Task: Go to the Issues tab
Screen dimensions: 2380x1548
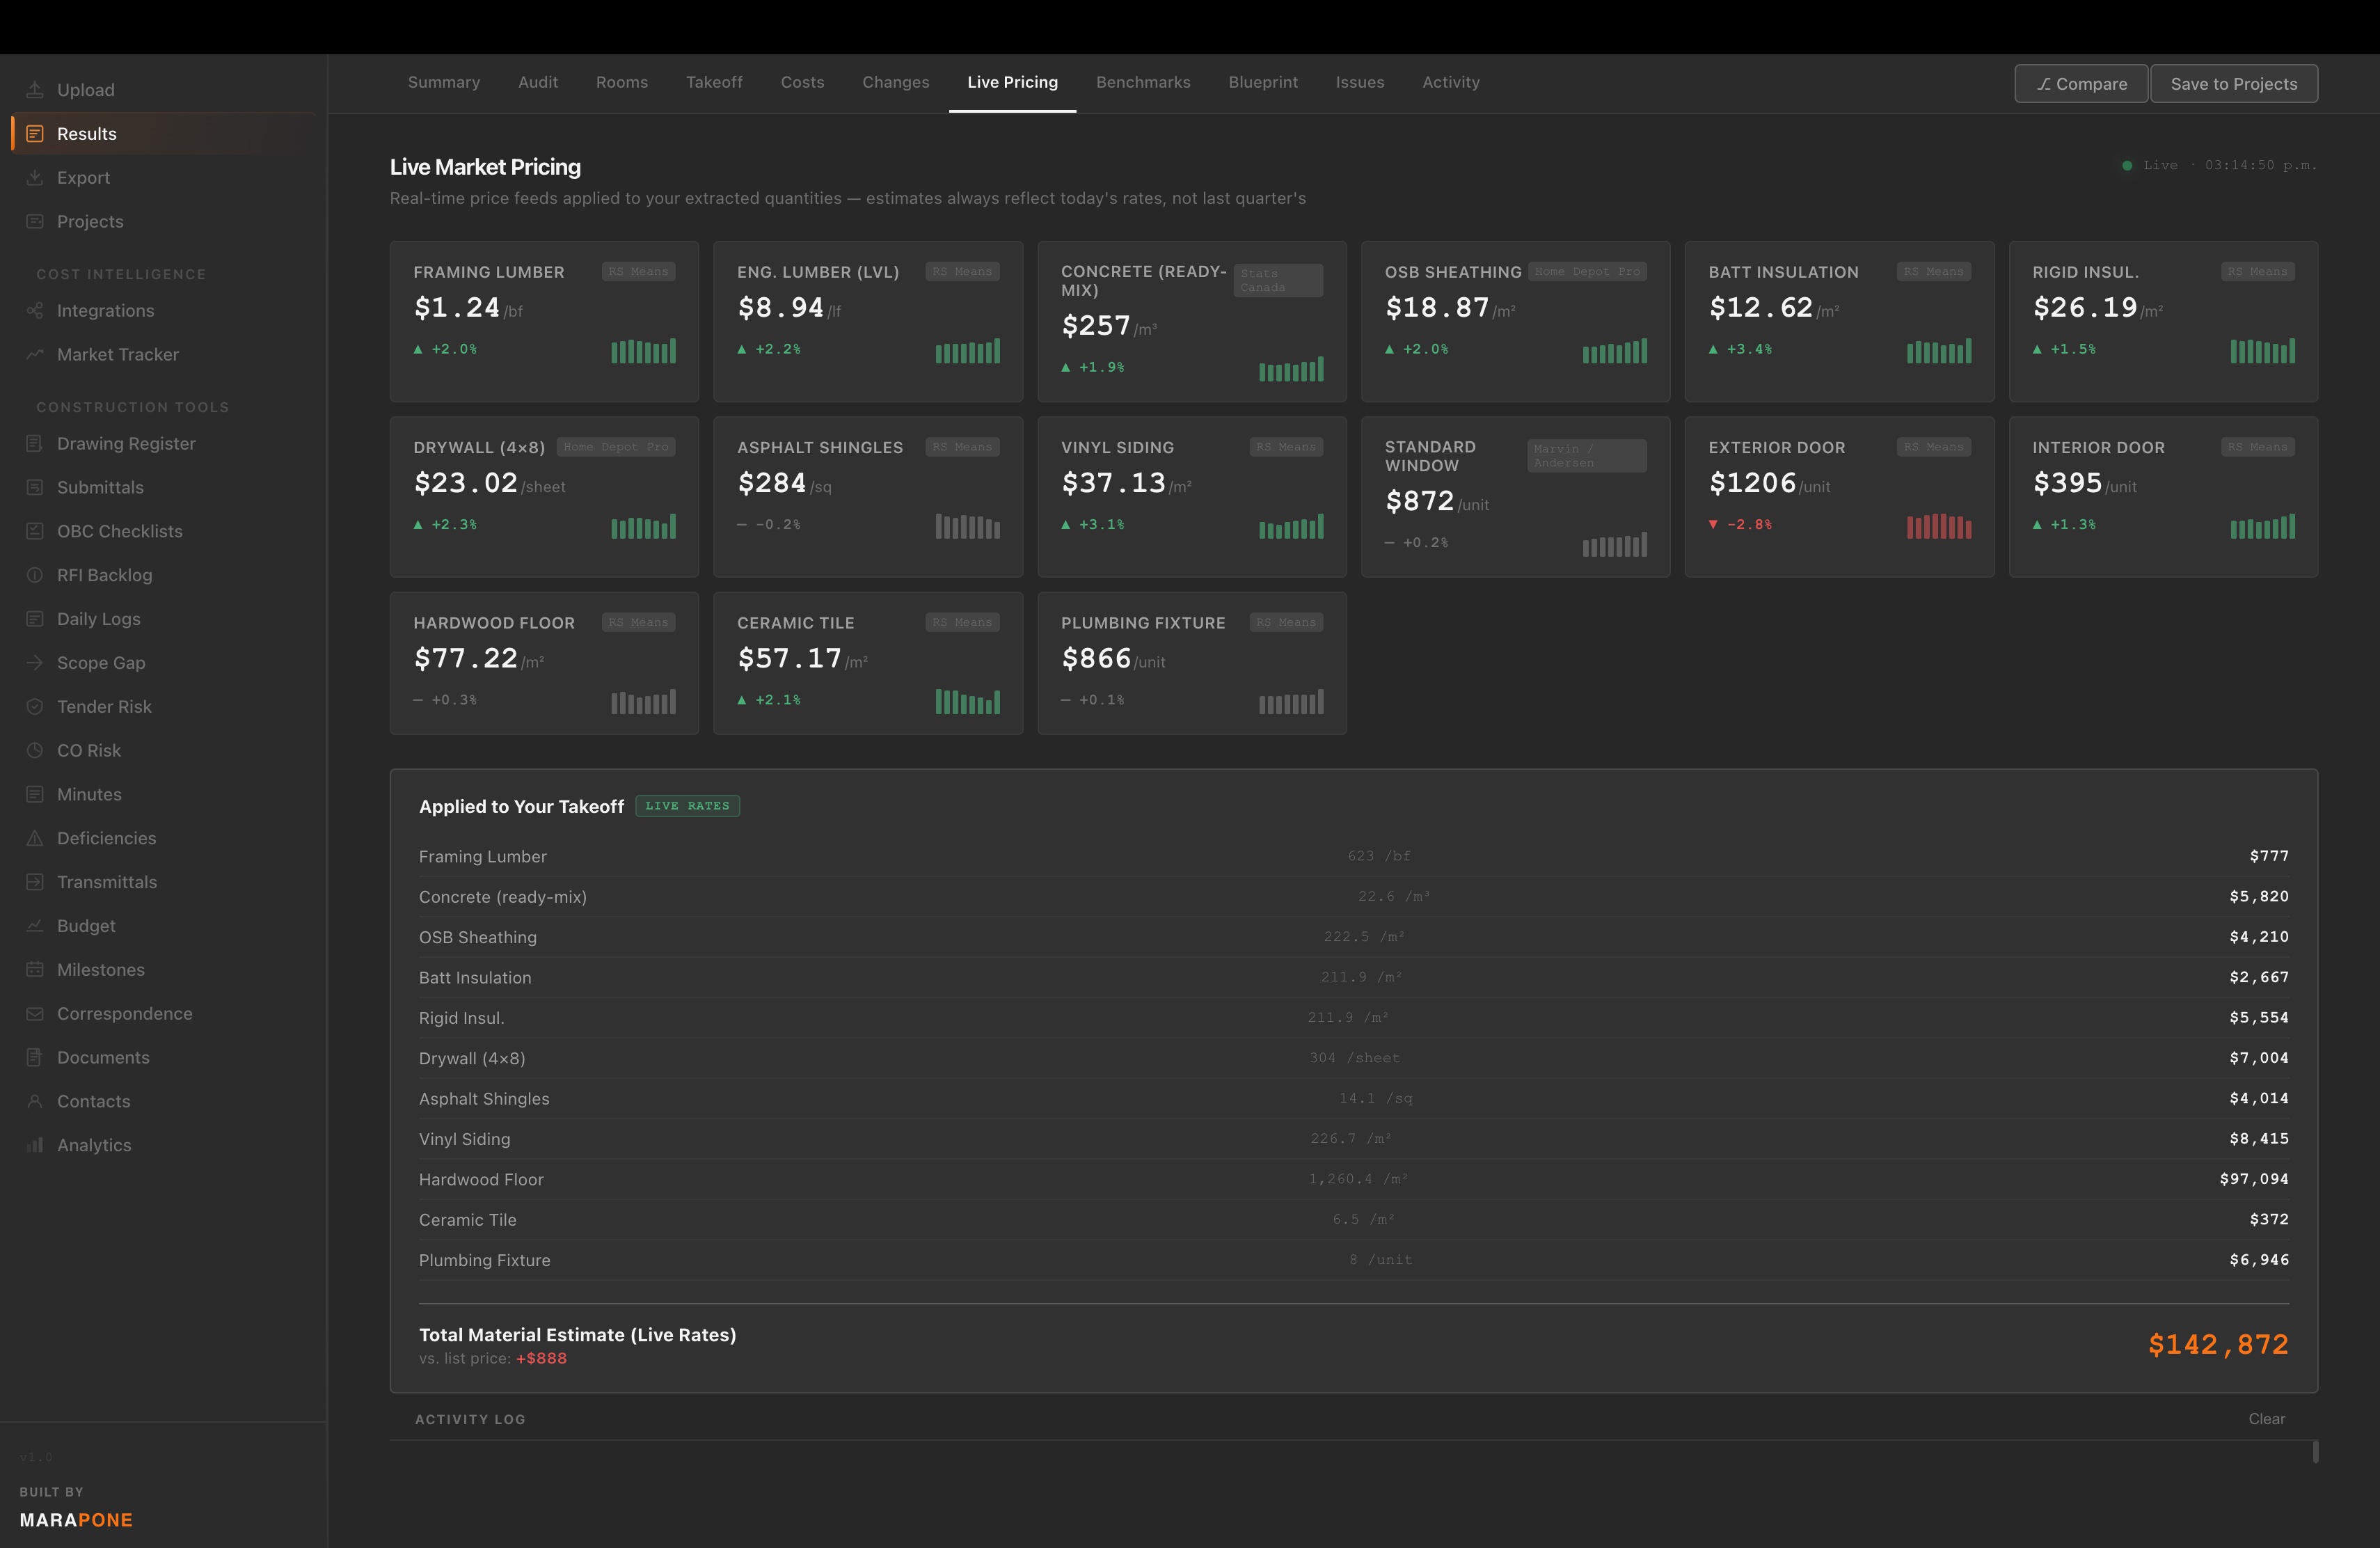Action: 1360,83
